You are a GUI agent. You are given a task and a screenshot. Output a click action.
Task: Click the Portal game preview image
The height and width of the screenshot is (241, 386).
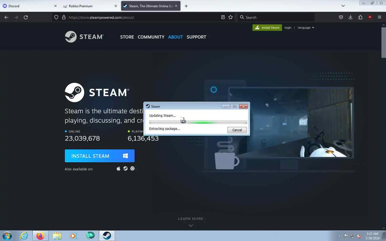(x=291, y=122)
